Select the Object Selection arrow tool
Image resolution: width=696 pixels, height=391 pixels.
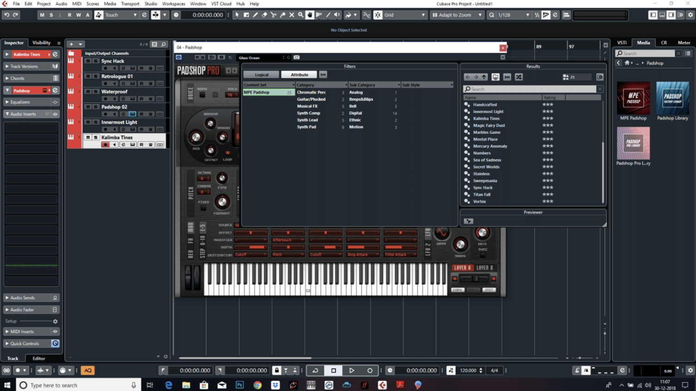pyautogui.click(x=237, y=15)
